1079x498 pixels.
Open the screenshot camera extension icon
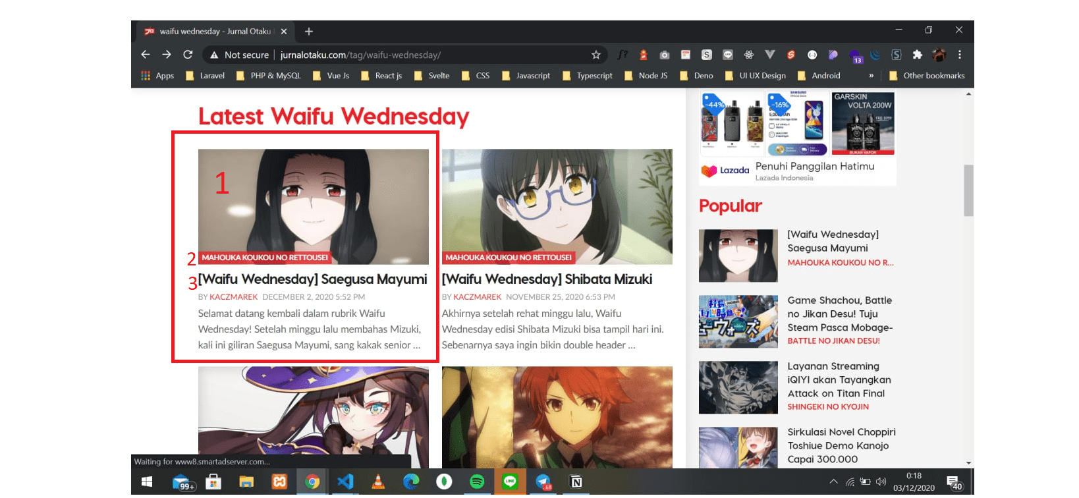coord(665,55)
